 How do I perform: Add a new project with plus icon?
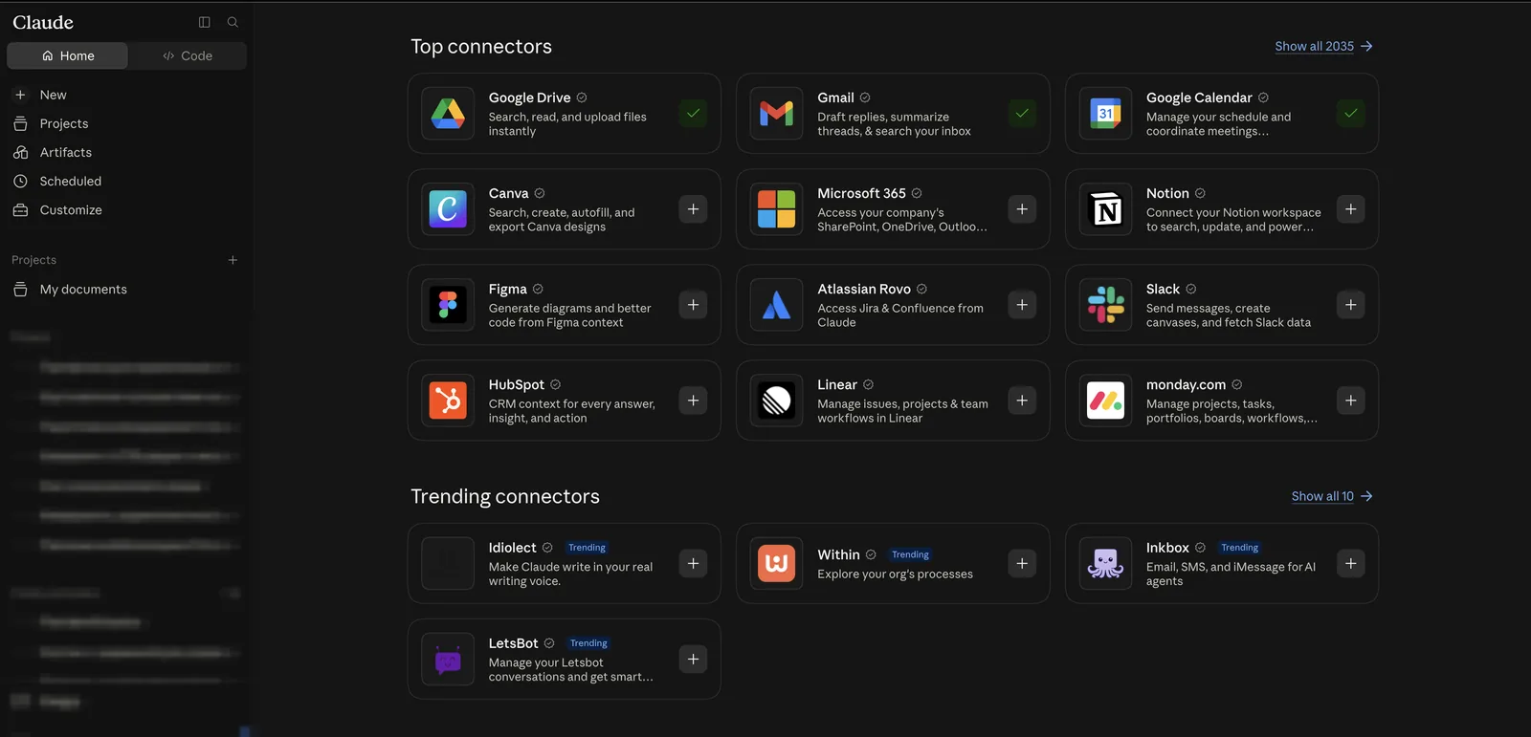point(233,260)
